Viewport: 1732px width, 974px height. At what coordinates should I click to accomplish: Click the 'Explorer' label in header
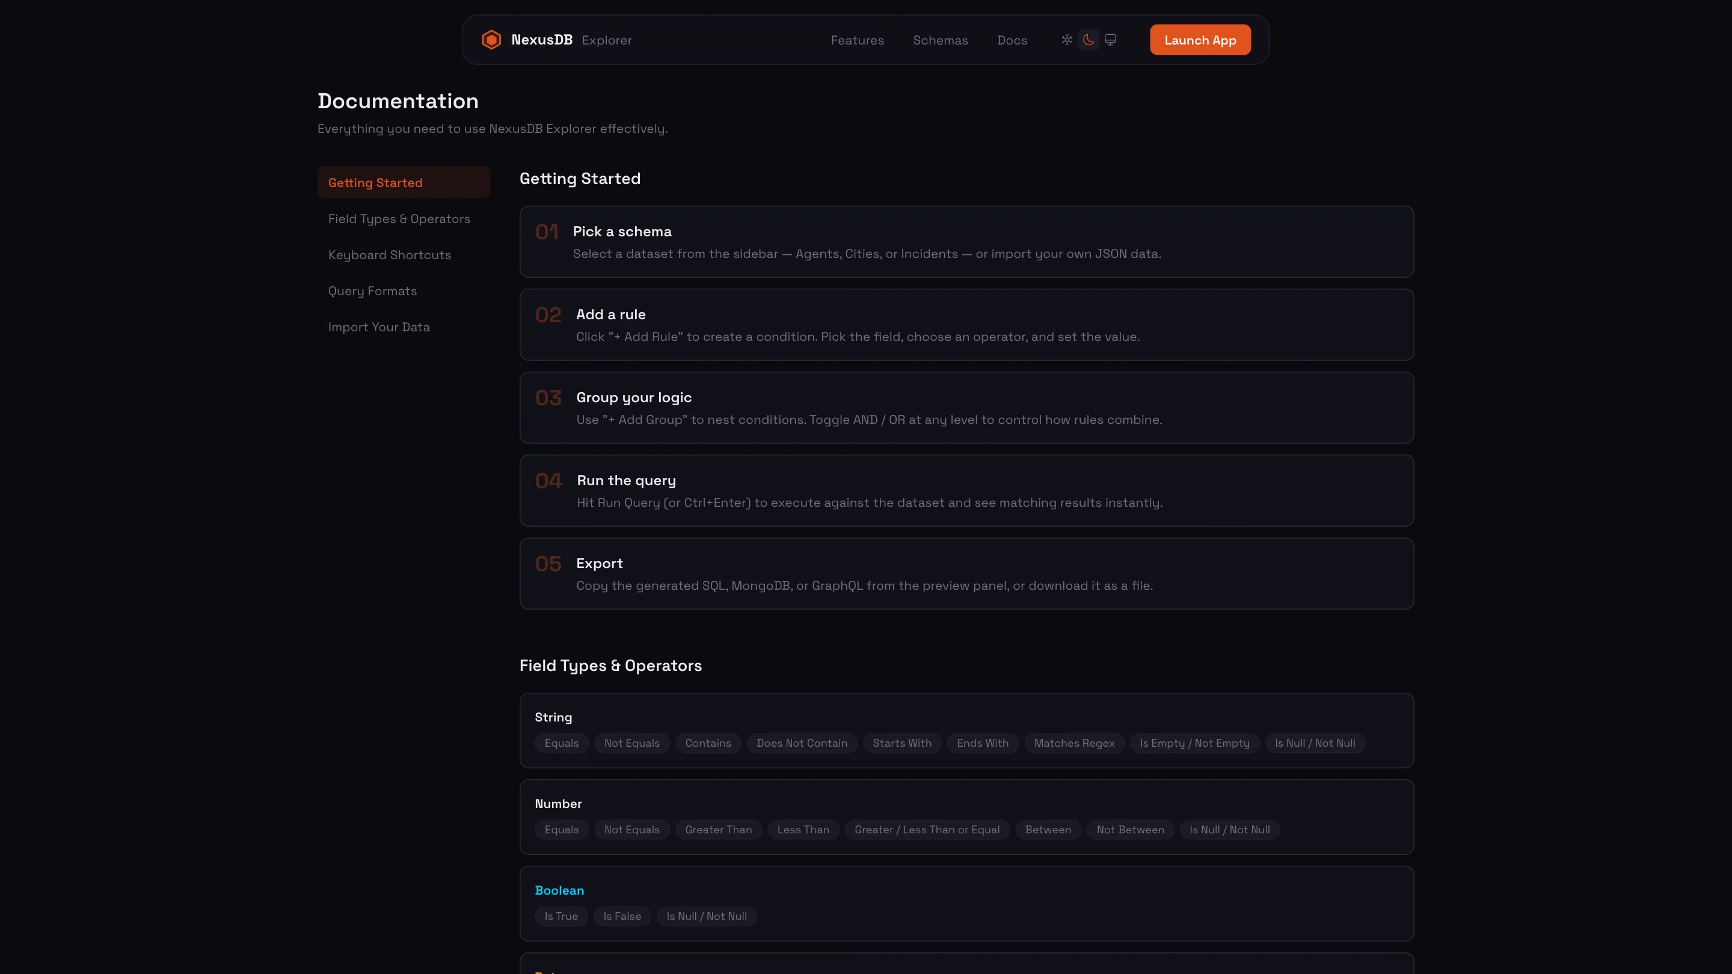coord(606,40)
